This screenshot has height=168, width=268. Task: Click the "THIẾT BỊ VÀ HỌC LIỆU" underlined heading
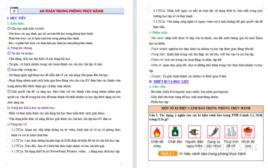tap(171, 82)
